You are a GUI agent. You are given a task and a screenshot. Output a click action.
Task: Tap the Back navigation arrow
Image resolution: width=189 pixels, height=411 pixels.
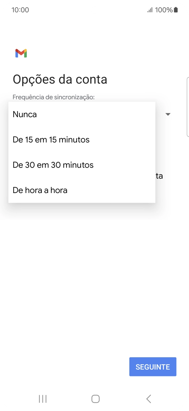[148, 399]
